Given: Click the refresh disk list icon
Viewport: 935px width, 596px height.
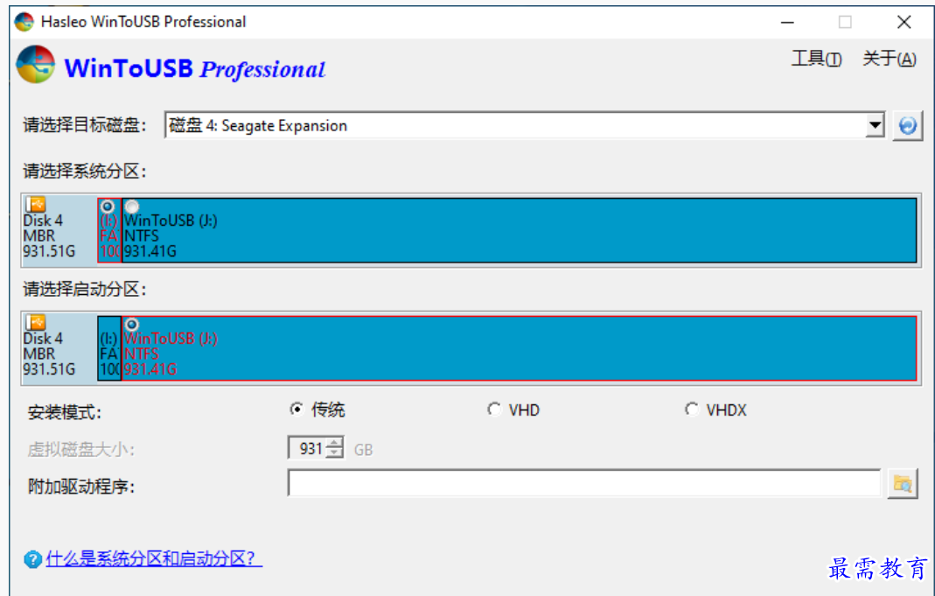Looking at the screenshot, I should point(907,126).
